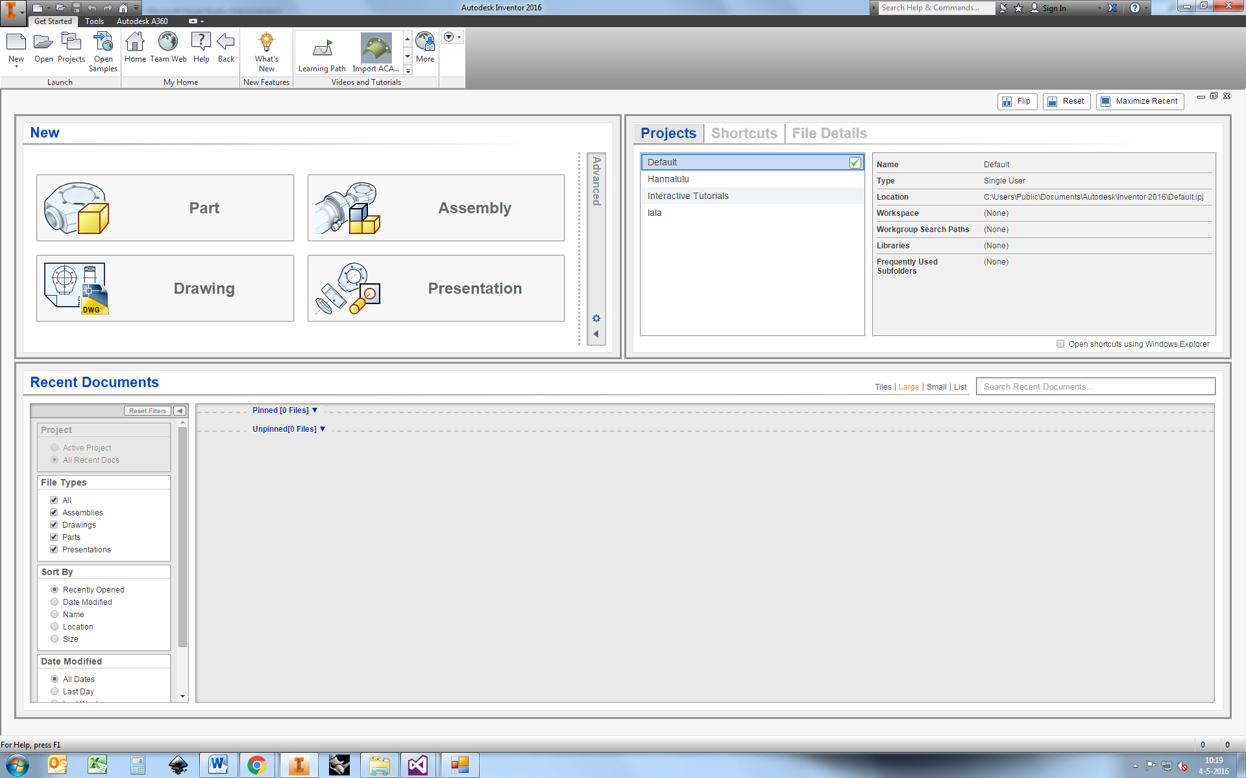The width and height of the screenshot is (1246, 778).
Task: Uncheck the Drawings file type
Action: point(54,525)
